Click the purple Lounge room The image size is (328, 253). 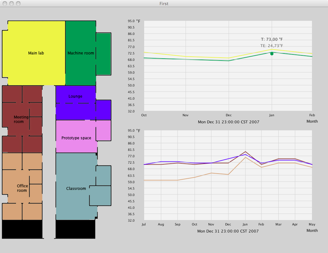(x=76, y=103)
